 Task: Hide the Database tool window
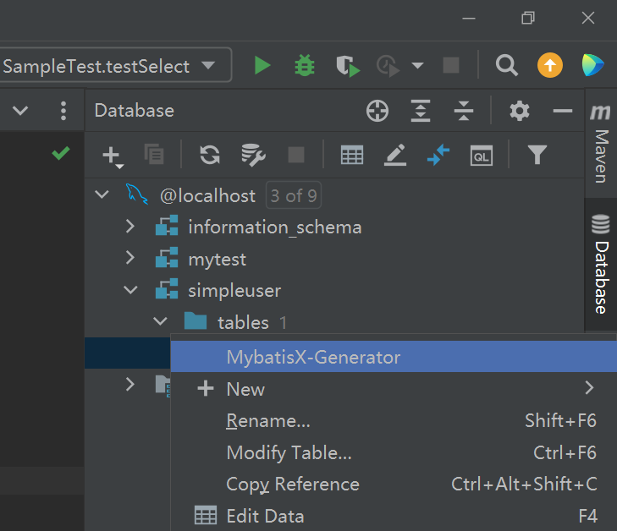pos(563,112)
